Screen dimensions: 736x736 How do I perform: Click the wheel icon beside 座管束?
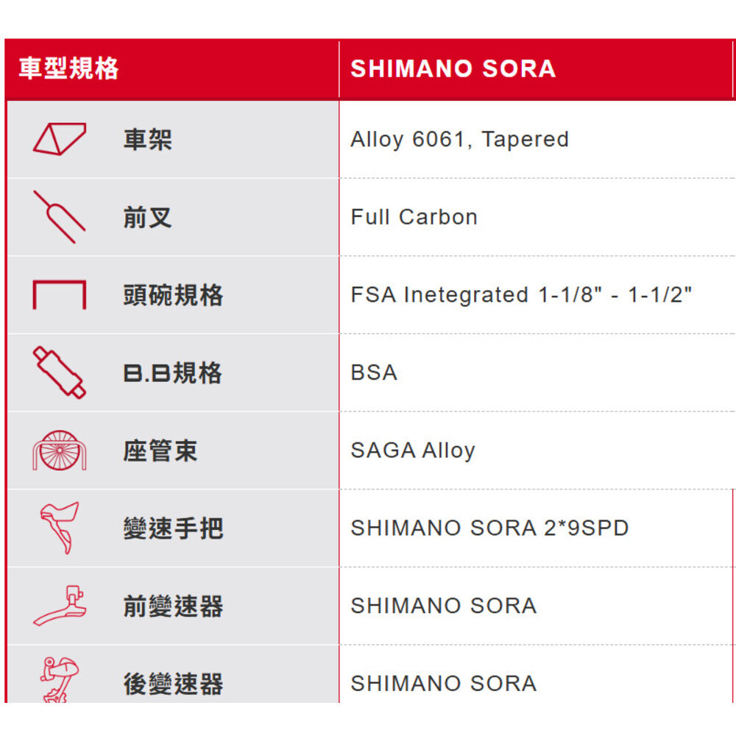pos(59,450)
